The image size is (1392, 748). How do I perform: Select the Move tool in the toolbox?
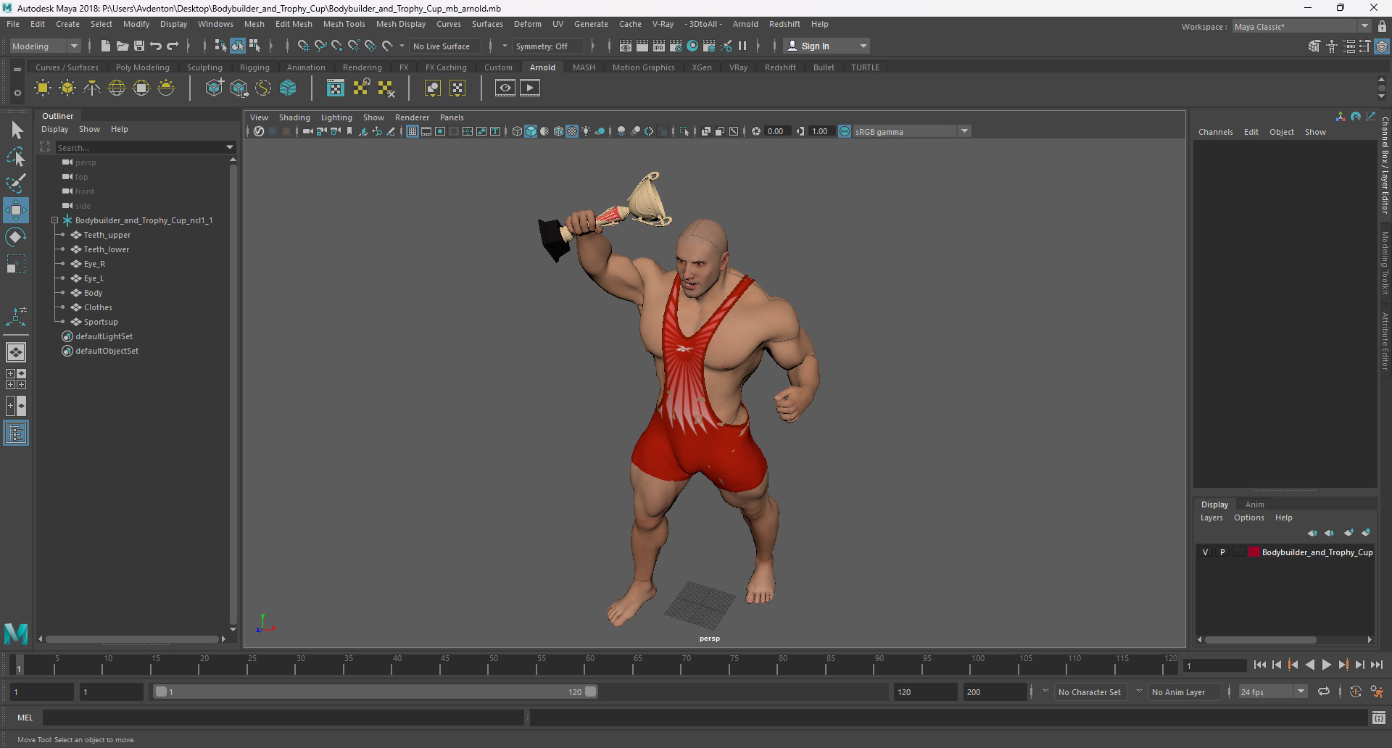16,210
